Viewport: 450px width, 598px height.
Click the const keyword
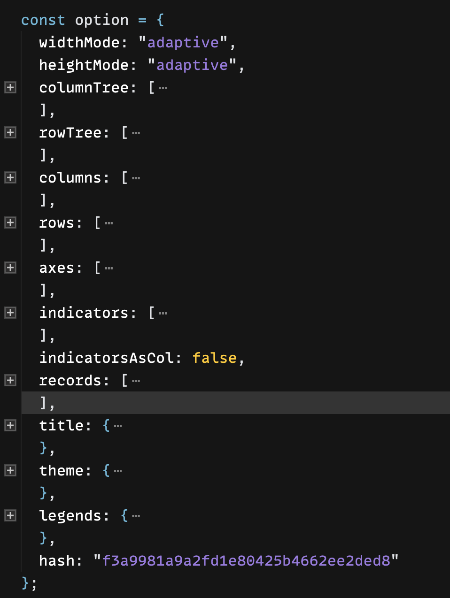click(43, 20)
